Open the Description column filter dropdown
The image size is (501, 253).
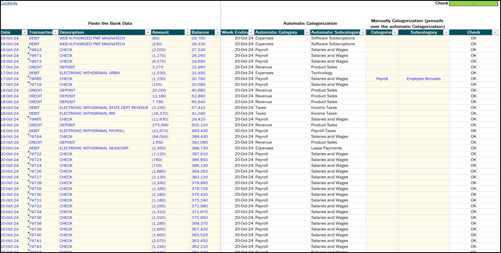[x=148, y=32]
